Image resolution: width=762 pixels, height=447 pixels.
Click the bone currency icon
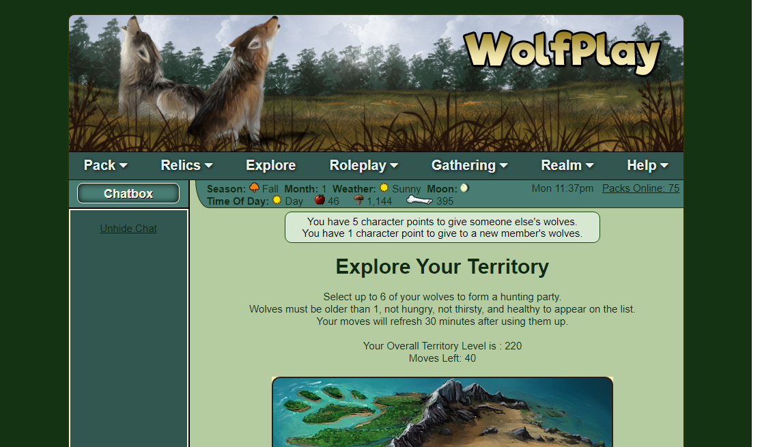pyautogui.click(x=419, y=200)
